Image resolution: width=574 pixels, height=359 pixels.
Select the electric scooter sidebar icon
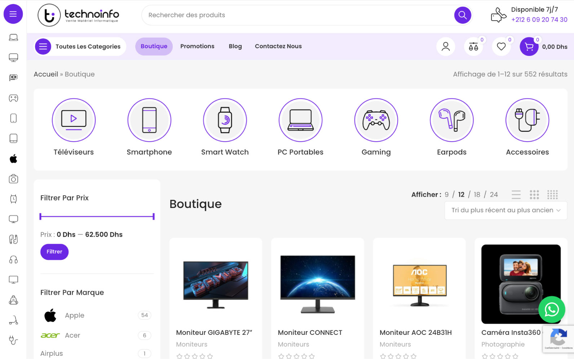pos(13,320)
